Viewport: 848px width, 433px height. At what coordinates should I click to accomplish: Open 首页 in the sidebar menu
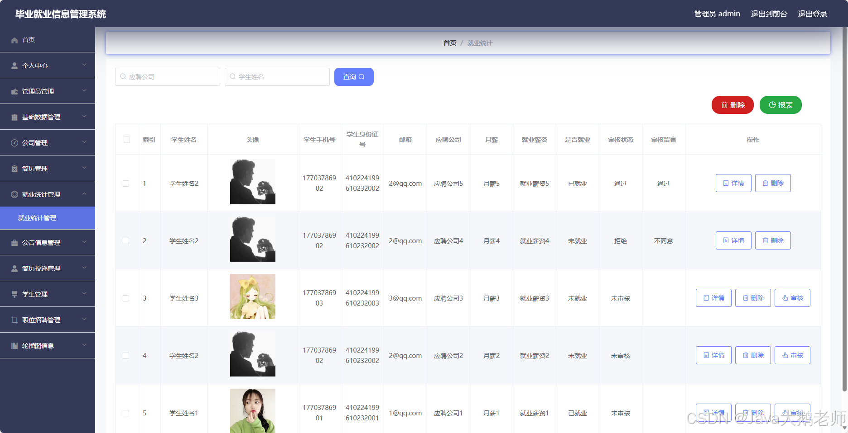point(48,40)
